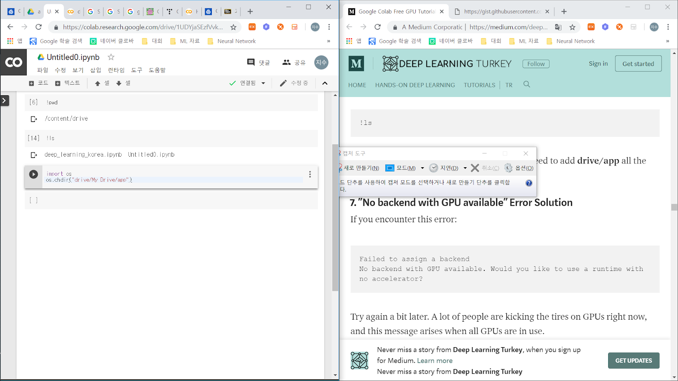The height and width of the screenshot is (381, 678).
Task: Open snipping tool help icon
Action: click(x=529, y=183)
